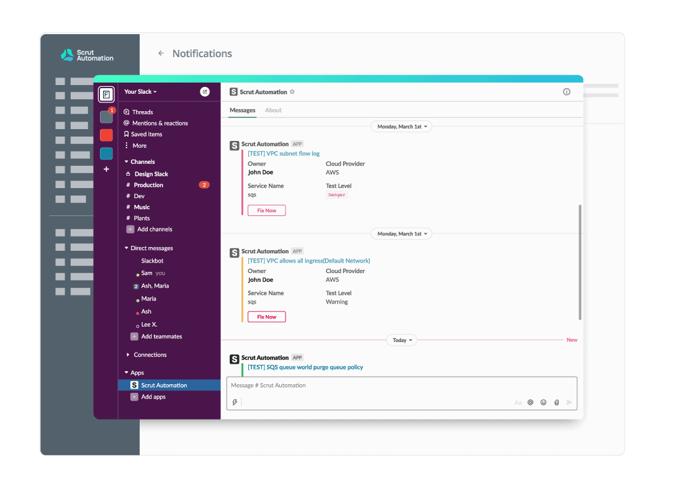Viewport: 676px width, 496px height.
Task: Open the Your Slack workspace menu
Action: click(x=140, y=91)
